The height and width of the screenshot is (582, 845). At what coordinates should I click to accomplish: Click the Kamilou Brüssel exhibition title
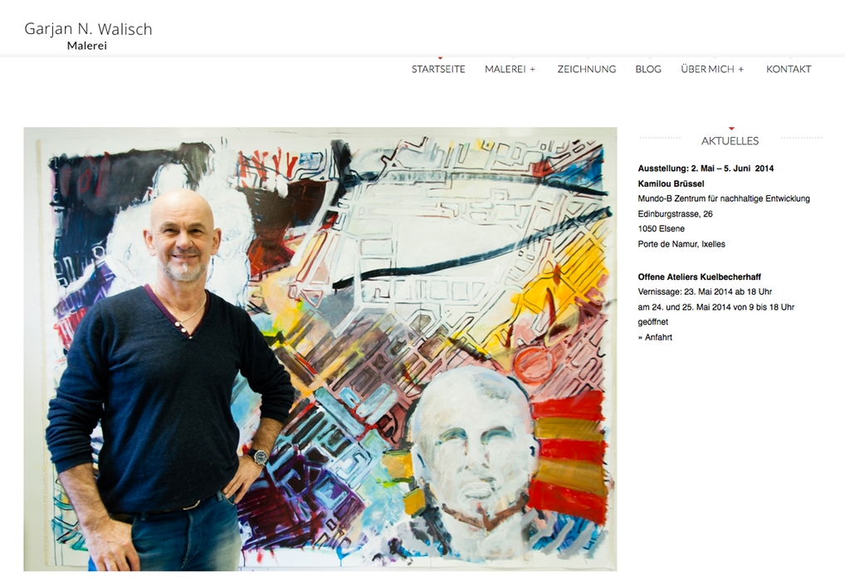[x=671, y=183]
